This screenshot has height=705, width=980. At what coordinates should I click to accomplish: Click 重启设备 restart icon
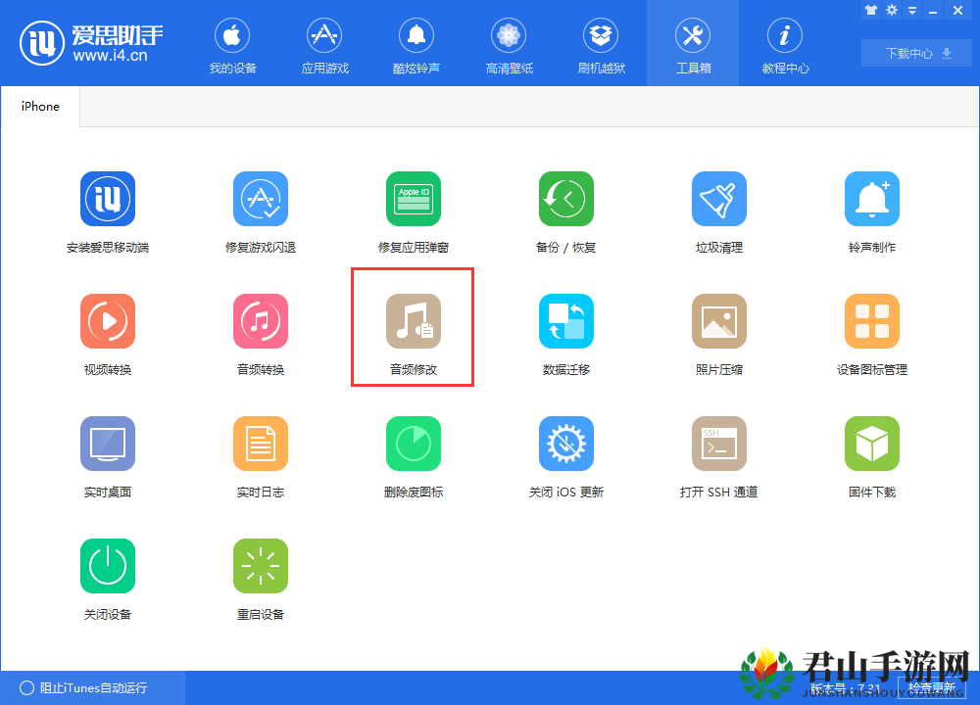261,566
